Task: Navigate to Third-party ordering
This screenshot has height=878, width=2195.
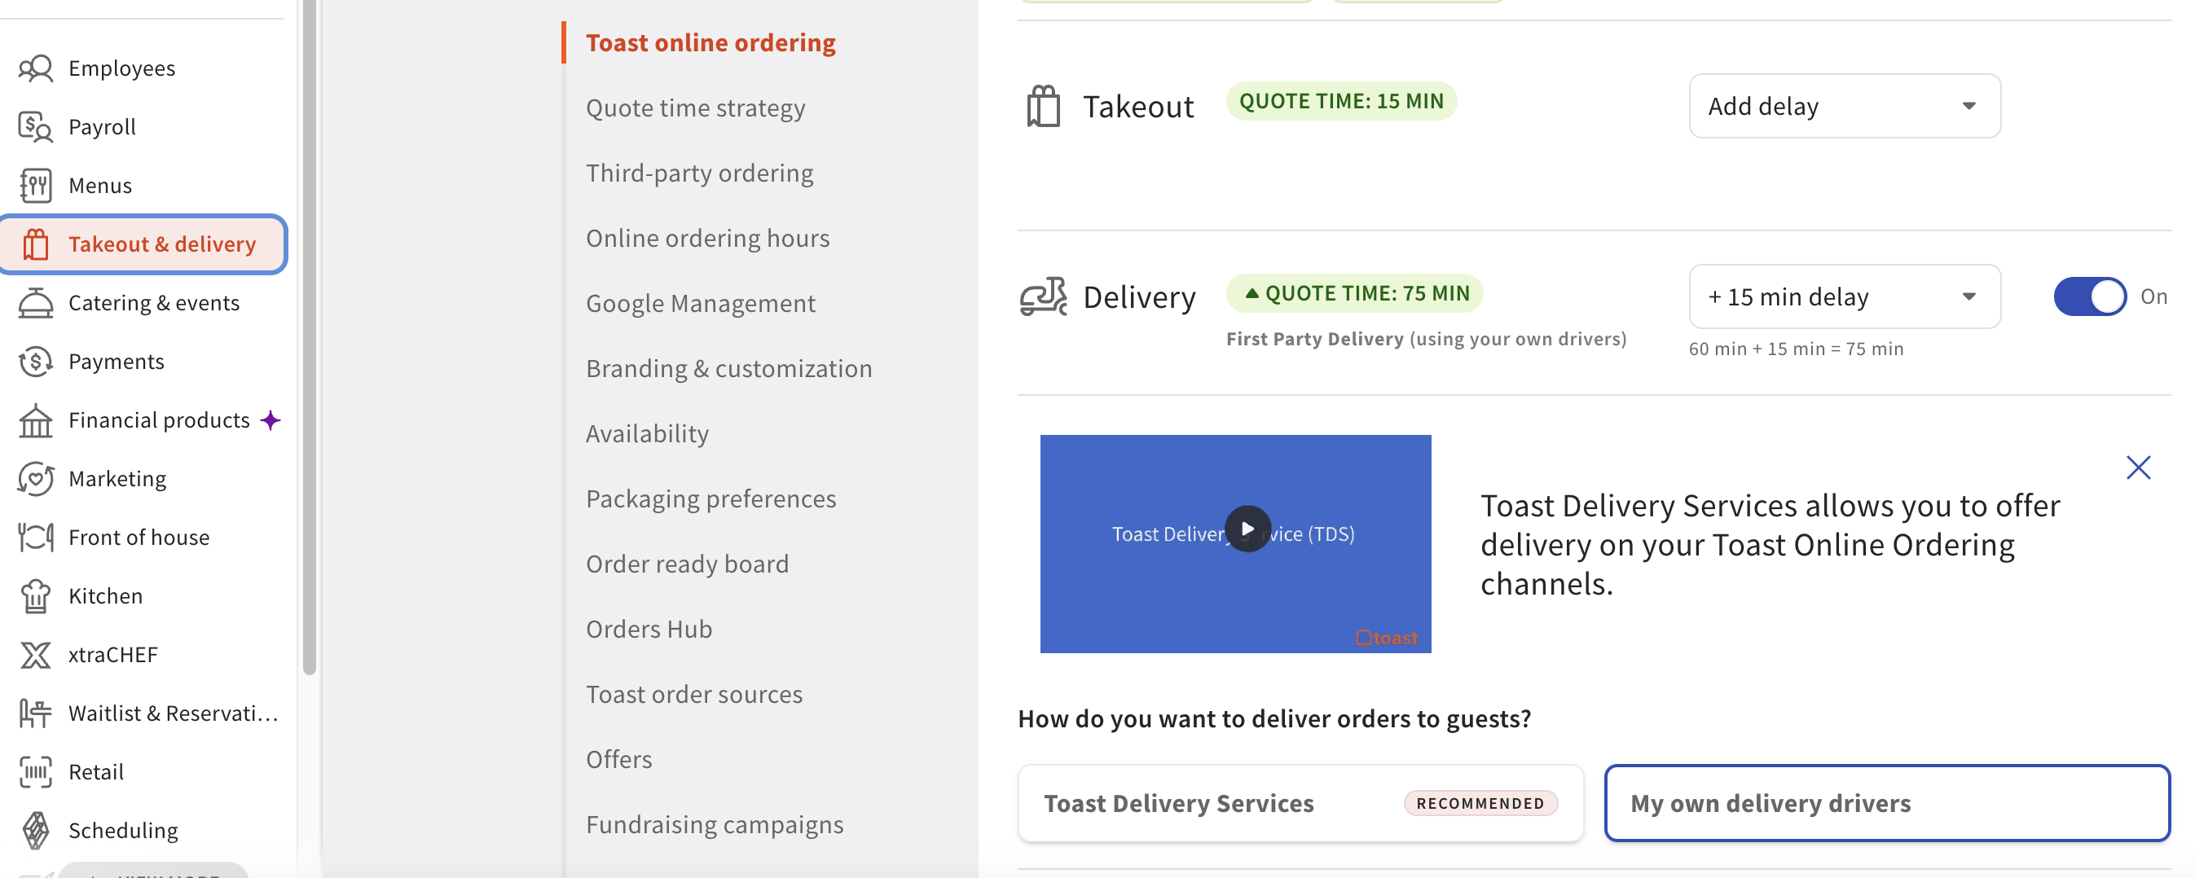Action: click(x=700, y=173)
